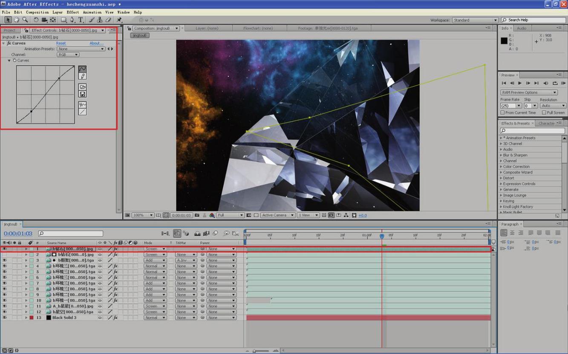Open the Composition menu
Viewport: 568px width, 354px height.
point(37,12)
